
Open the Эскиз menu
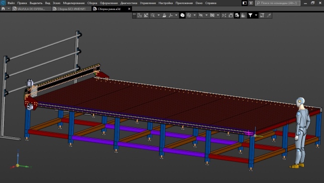(56, 3)
